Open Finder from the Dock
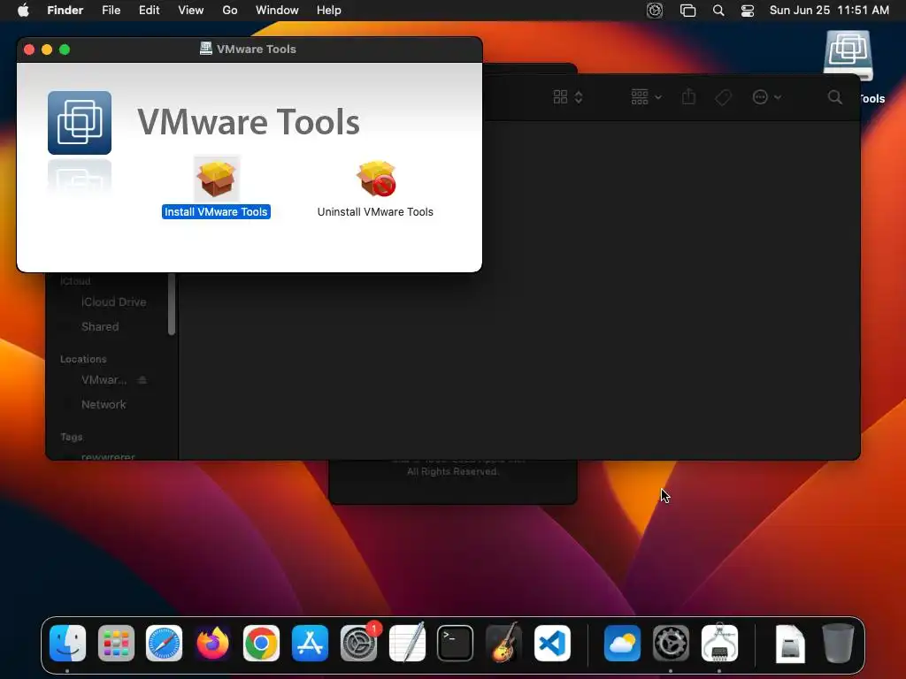Viewport: 906px width, 679px height. (x=67, y=643)
